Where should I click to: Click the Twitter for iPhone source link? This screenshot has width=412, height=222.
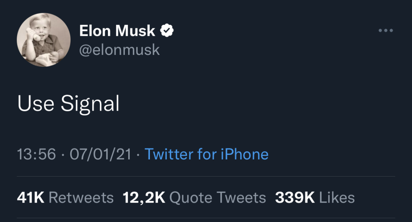[x=206, y=154]
